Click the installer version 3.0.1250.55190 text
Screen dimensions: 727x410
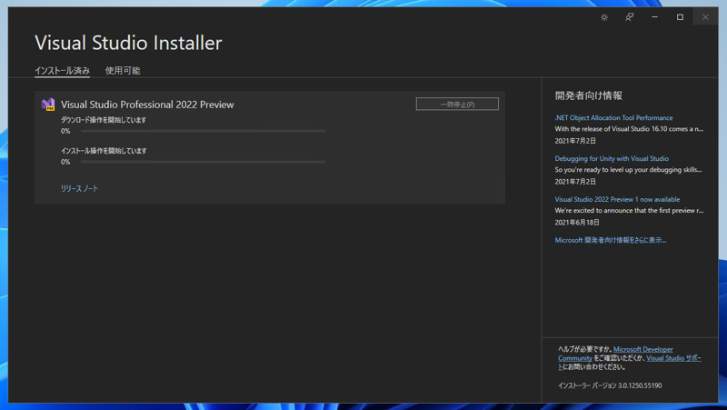tap(610, 385)
